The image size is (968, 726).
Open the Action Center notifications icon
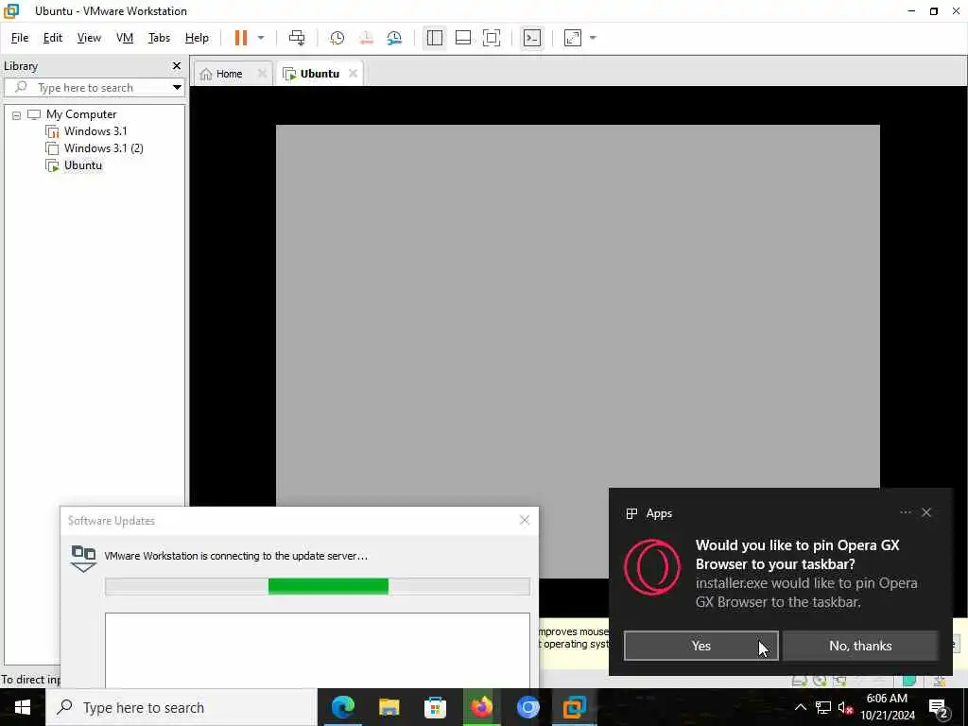coord(938,707)
